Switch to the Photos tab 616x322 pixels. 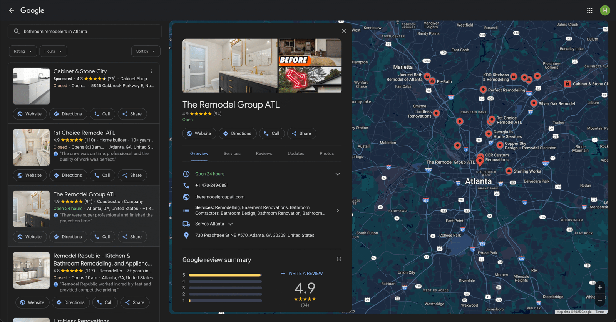click(x=326, y=154)
